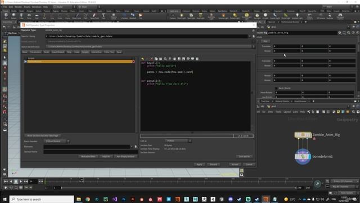Open the Main radial menu dropdown

(x=88, y=7)
